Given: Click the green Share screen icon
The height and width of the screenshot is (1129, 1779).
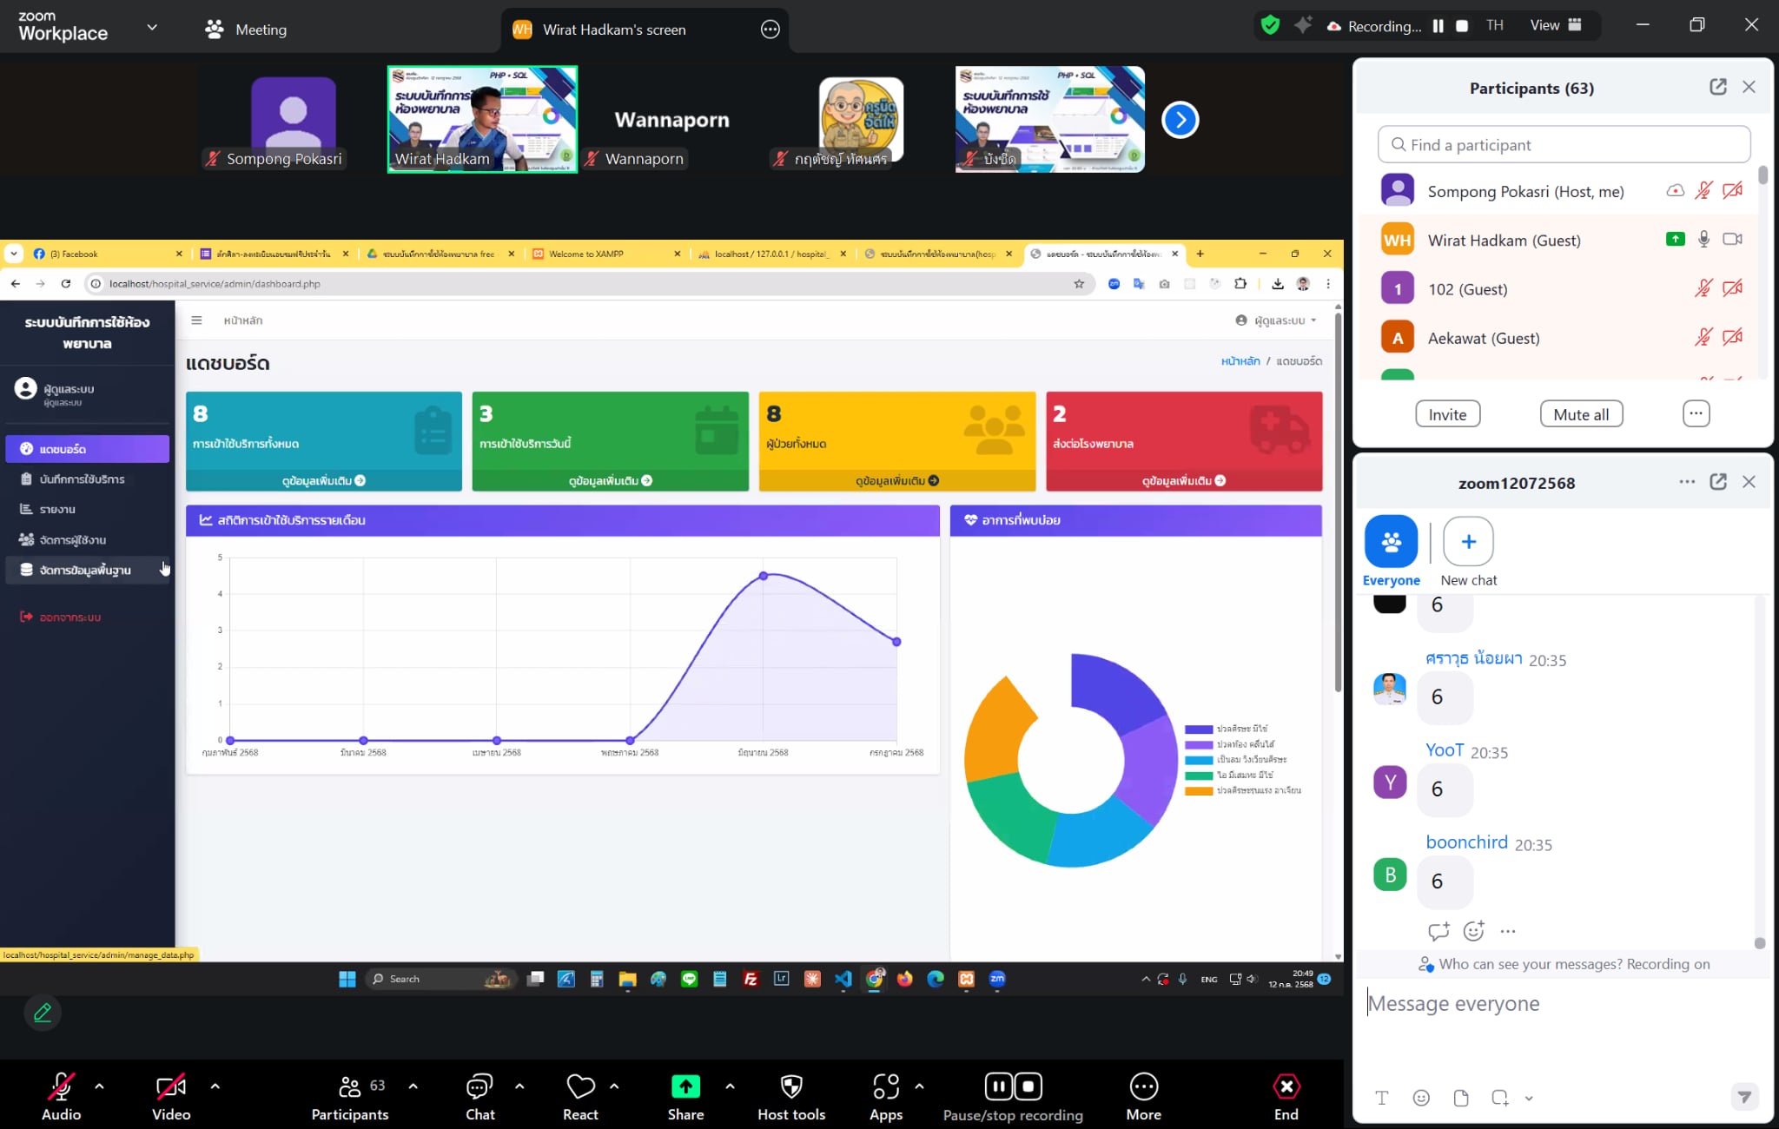Looking at the screenshot, I should [x=685, y=1086].
